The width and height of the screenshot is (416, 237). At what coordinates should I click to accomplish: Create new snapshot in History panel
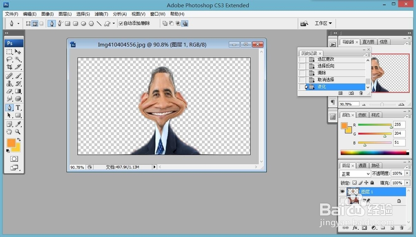[x=351, y=93]
